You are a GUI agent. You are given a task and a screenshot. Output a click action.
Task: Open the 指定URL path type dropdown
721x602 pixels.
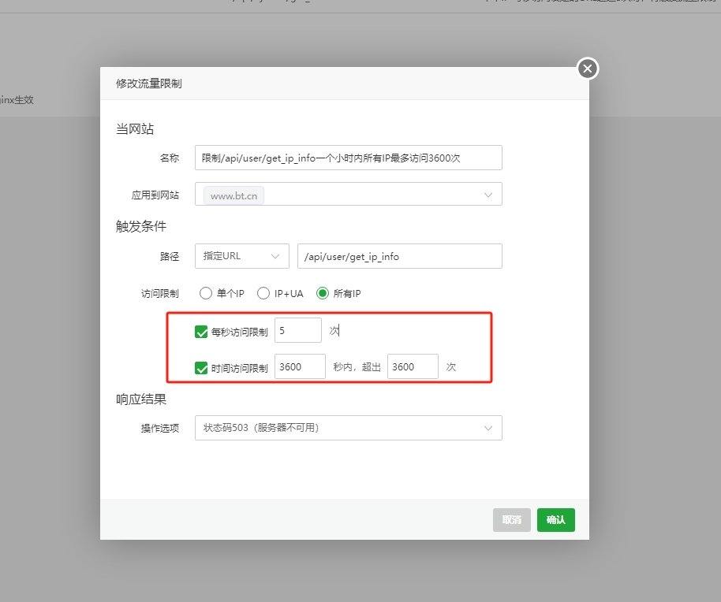(x=241, y=256)
